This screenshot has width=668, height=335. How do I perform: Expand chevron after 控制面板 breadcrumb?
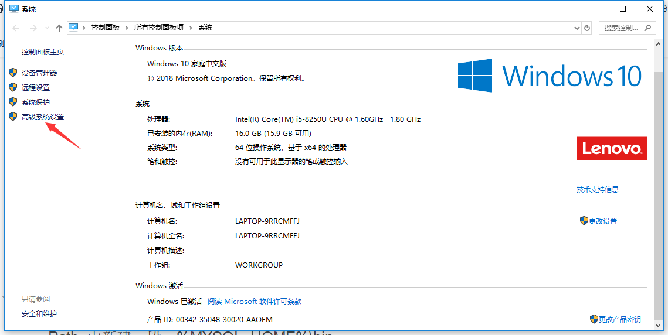tap(127, 28)
